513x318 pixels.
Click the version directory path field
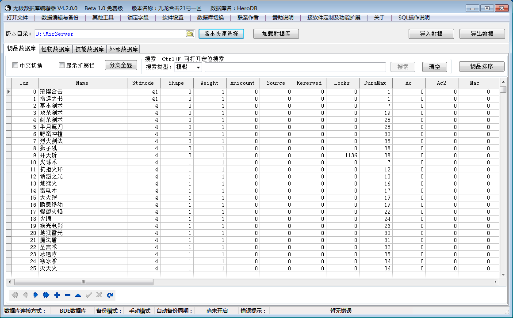pos(110,34)
